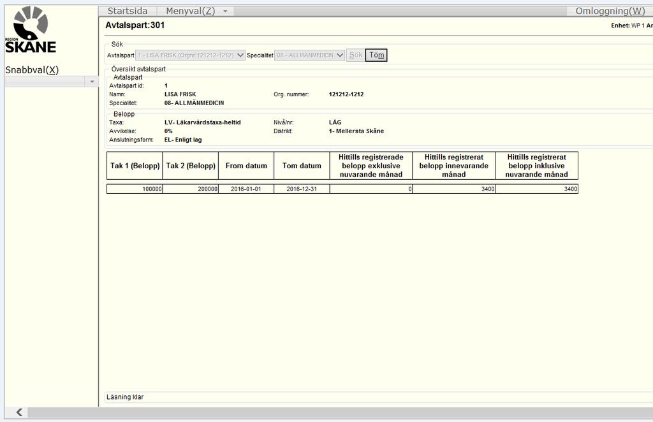Viewport: 653px width, 422px height.
Task: Click the Tom datum column header
Action: point(302,166)
